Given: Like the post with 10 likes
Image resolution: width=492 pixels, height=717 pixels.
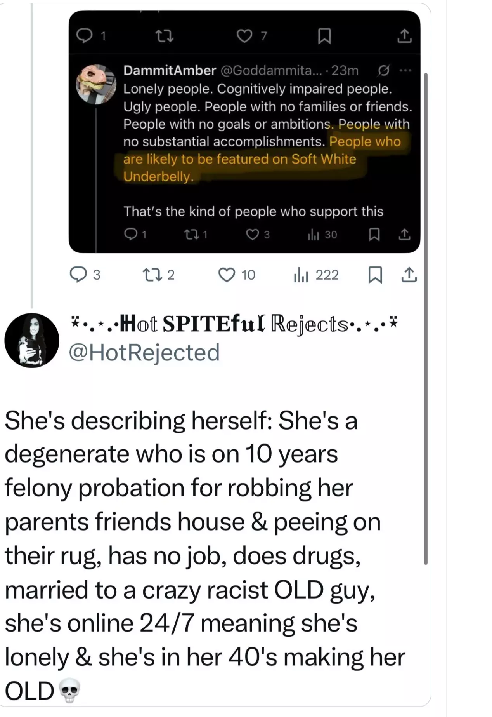Looking at the screenshot, I should 227,275.
